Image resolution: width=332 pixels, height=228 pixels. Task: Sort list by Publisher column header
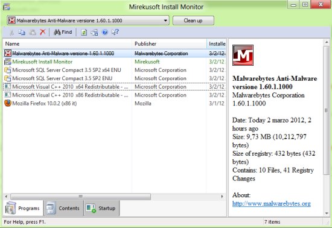[169, 44]
